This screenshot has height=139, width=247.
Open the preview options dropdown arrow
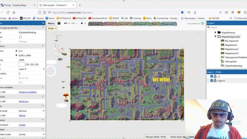pos(85,23)
